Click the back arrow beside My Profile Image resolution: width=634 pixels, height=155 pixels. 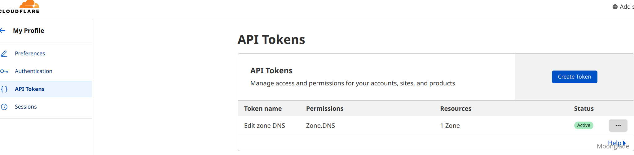point(3,30)
